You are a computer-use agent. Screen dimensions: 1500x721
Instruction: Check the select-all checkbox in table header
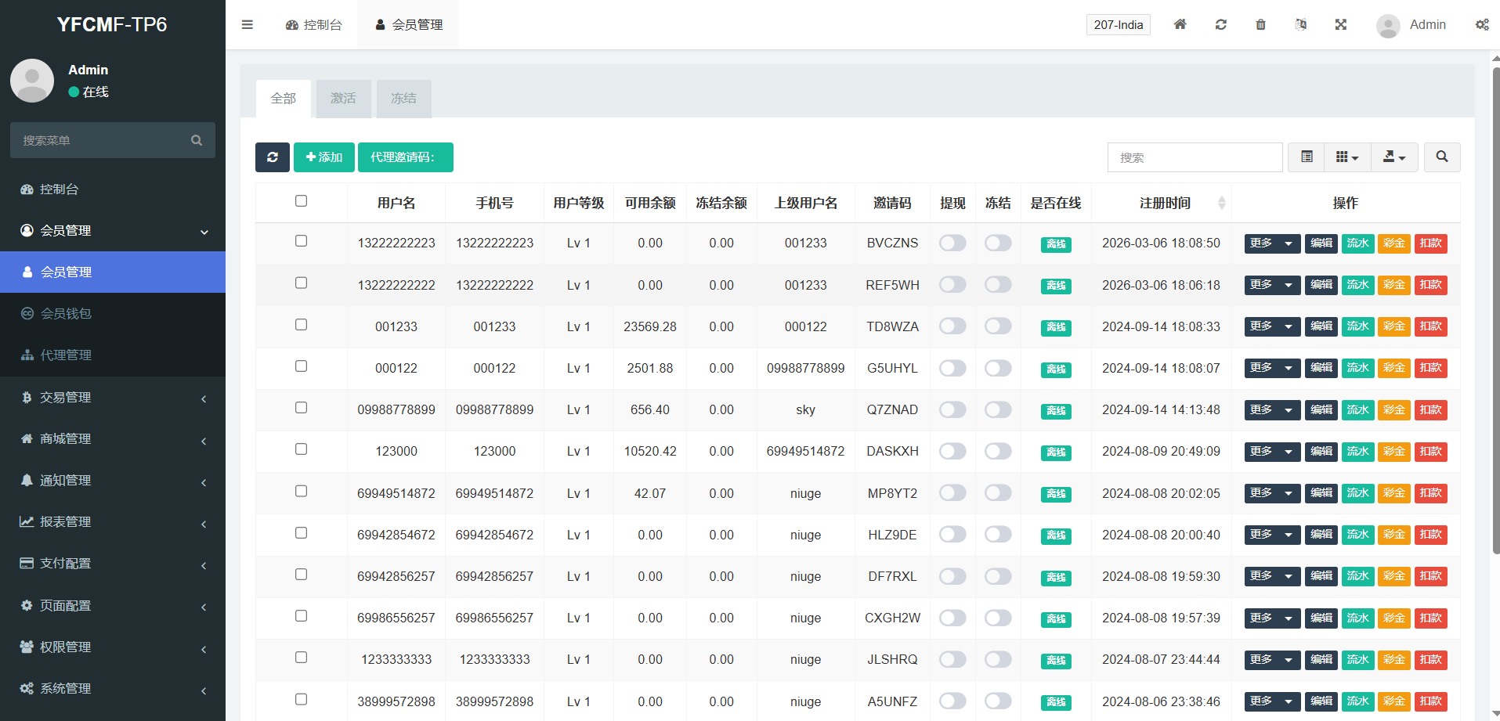click(301, 201)
